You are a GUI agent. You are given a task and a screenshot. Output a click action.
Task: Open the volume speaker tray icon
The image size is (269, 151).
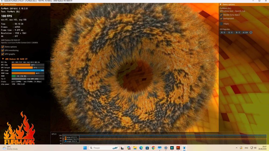coord(255,148)
